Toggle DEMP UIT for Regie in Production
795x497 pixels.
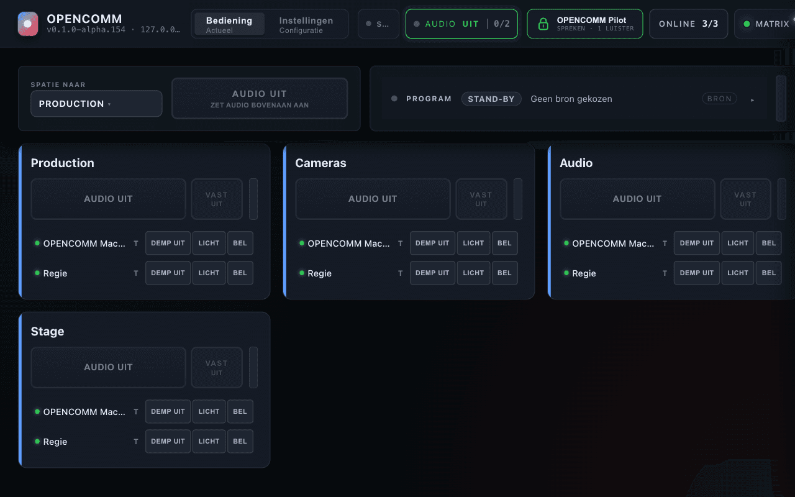[x=168, y=273]
